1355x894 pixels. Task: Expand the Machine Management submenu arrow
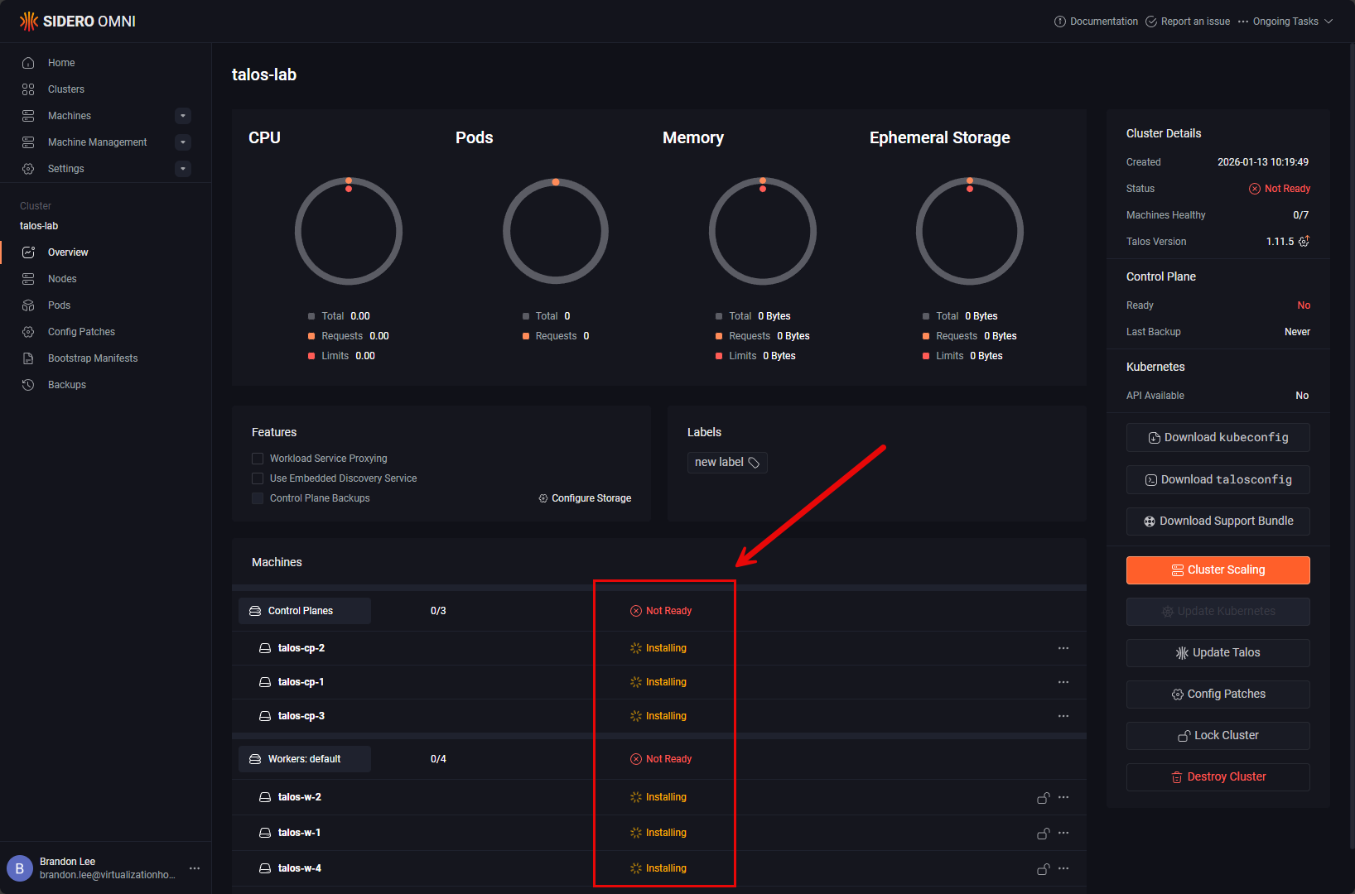(183, 142)
